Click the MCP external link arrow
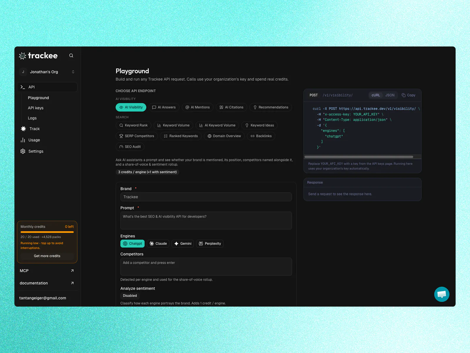The height and width of the screenshot is (353, 470). click(x=72, y=271)
